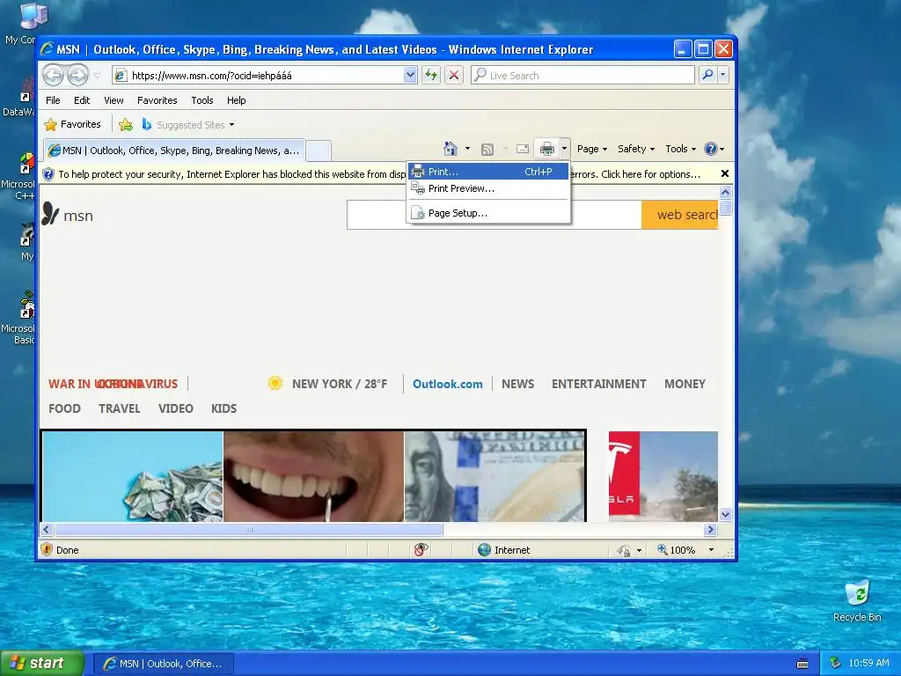Click the sun weather icon
The height and width of the screenshot is (676, 901).
(x=275, y=384)
